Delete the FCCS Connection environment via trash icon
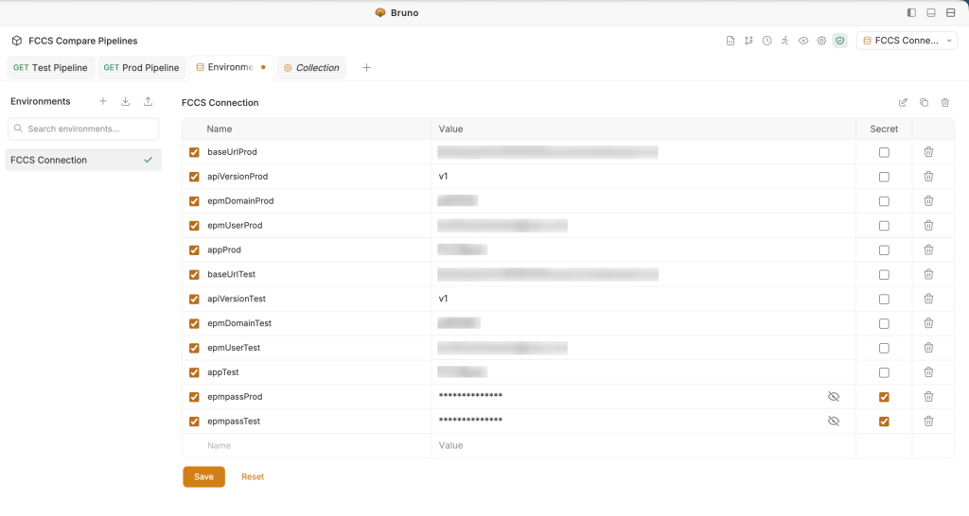The image size is (969, 516). tap(945, 102)
